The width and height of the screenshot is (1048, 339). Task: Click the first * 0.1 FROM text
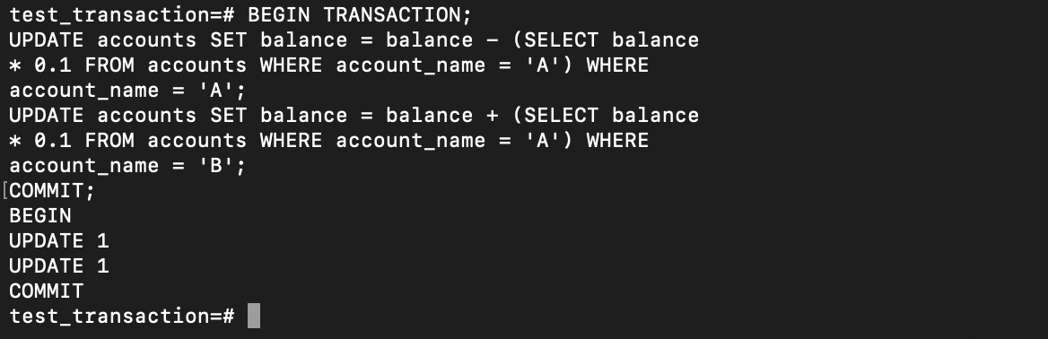(x=72, y=65)
